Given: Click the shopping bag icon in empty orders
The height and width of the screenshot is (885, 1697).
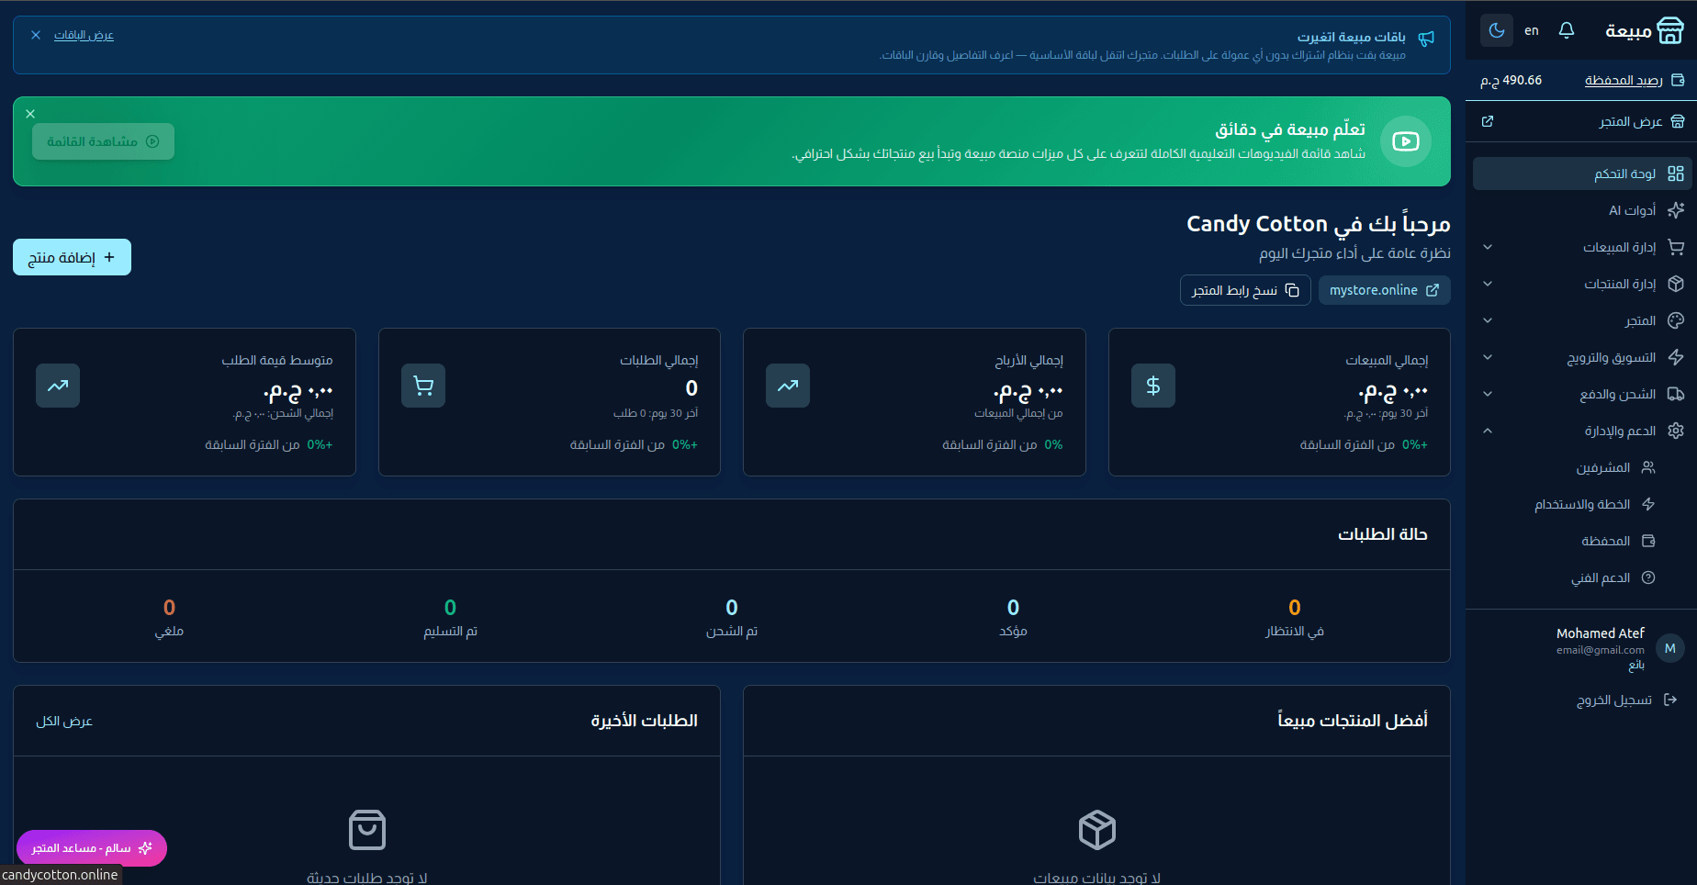Looking at the screenshot, I should pos(367,830).
